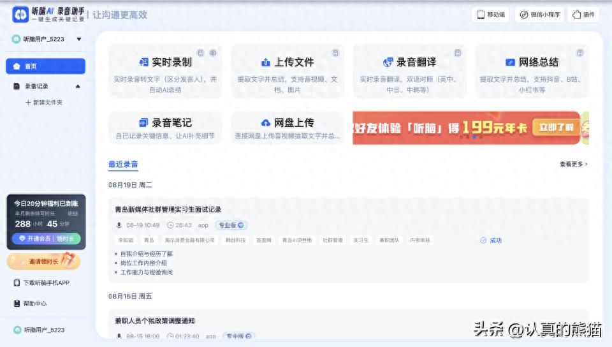
Task: Click the 199元年卡 promo banner
Action: (467, 128)
